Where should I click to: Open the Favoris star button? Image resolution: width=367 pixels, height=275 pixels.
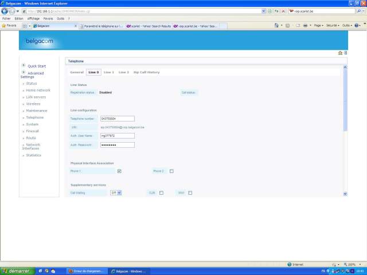pyautogui.click(x=9, y=26)
